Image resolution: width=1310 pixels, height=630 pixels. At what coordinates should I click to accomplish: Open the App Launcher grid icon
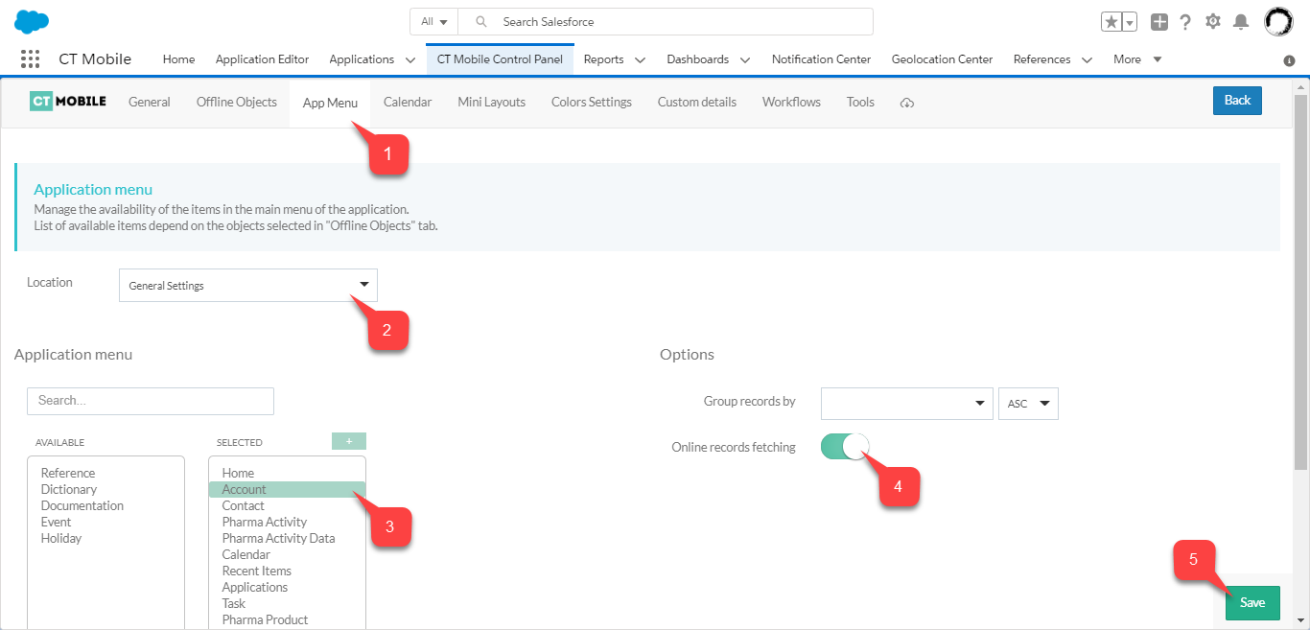pyautogui.click(x=30, y=59)
